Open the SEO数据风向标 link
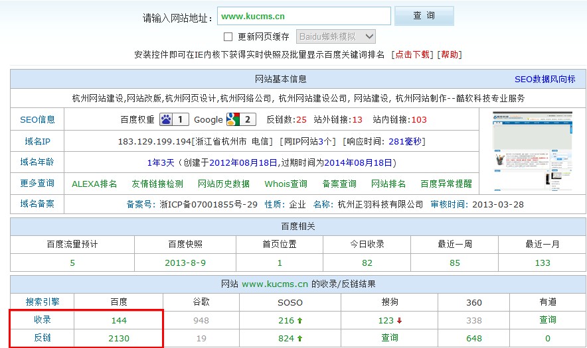Viewport: 587px width, 348px height. click(x=545, y=80)
